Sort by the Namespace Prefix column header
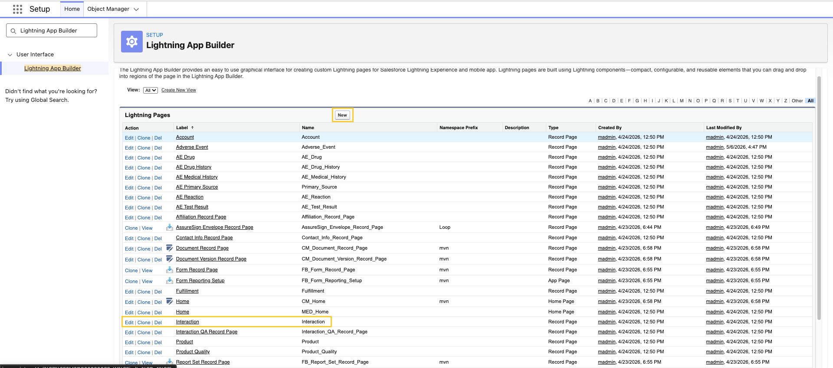 [x=459, y=127]
